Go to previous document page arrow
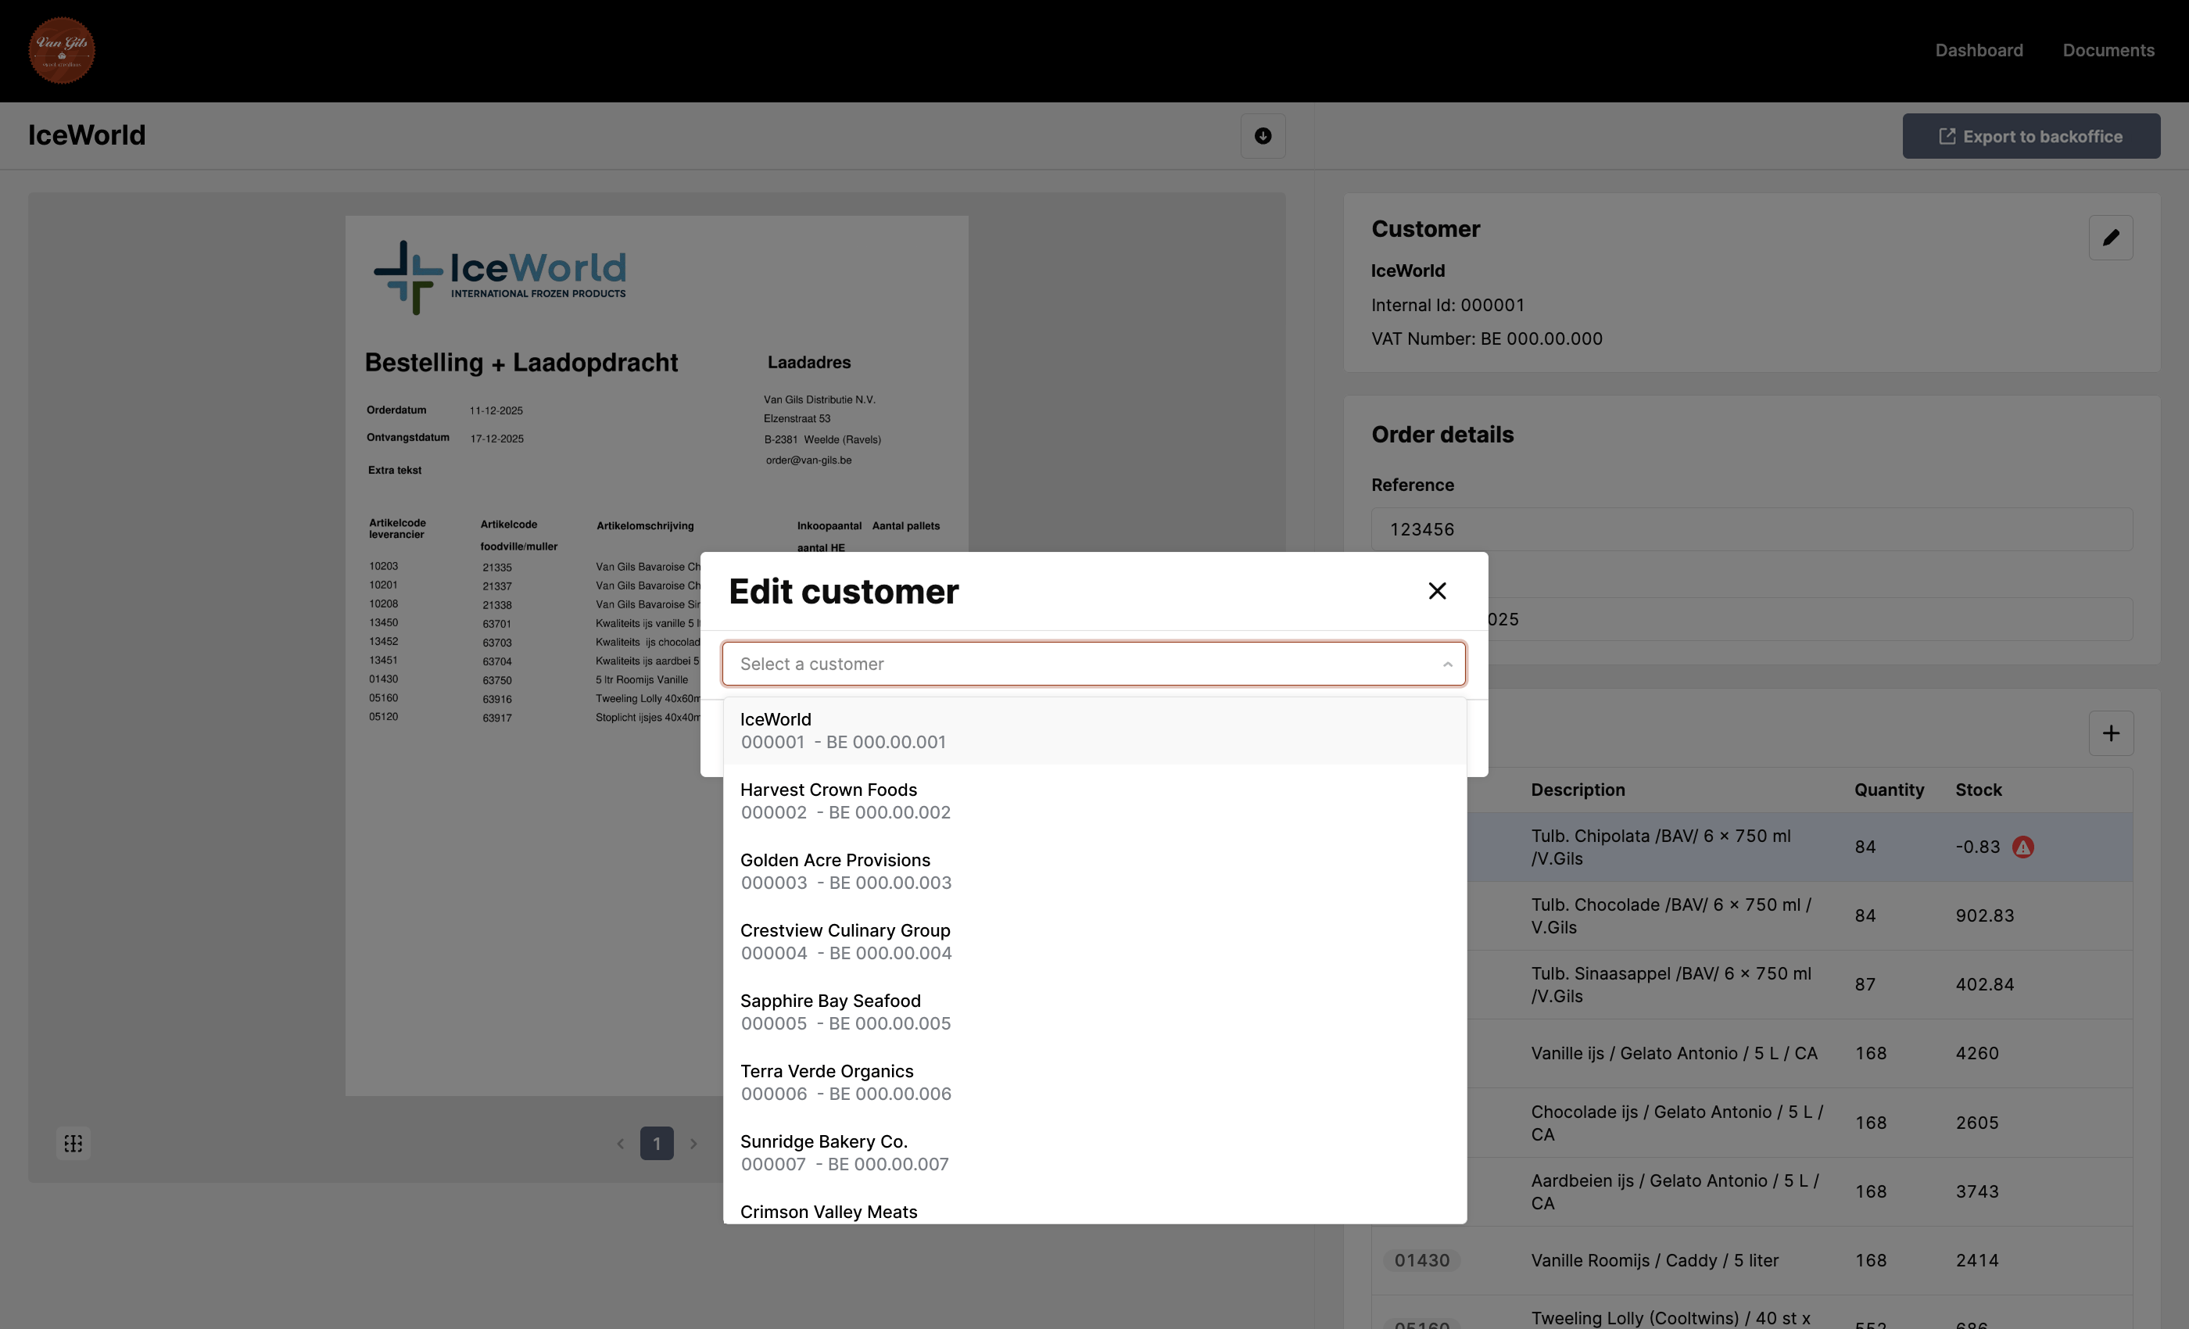The height and width of the screenshot is (1329, 2189). click(620, 1143)
